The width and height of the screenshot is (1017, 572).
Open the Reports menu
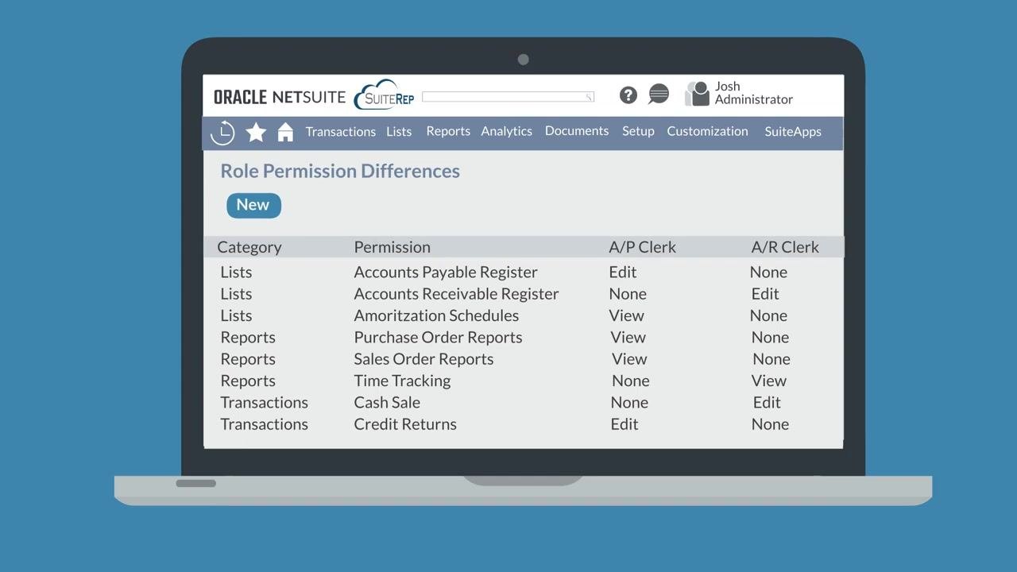click(x=448, y=131)
